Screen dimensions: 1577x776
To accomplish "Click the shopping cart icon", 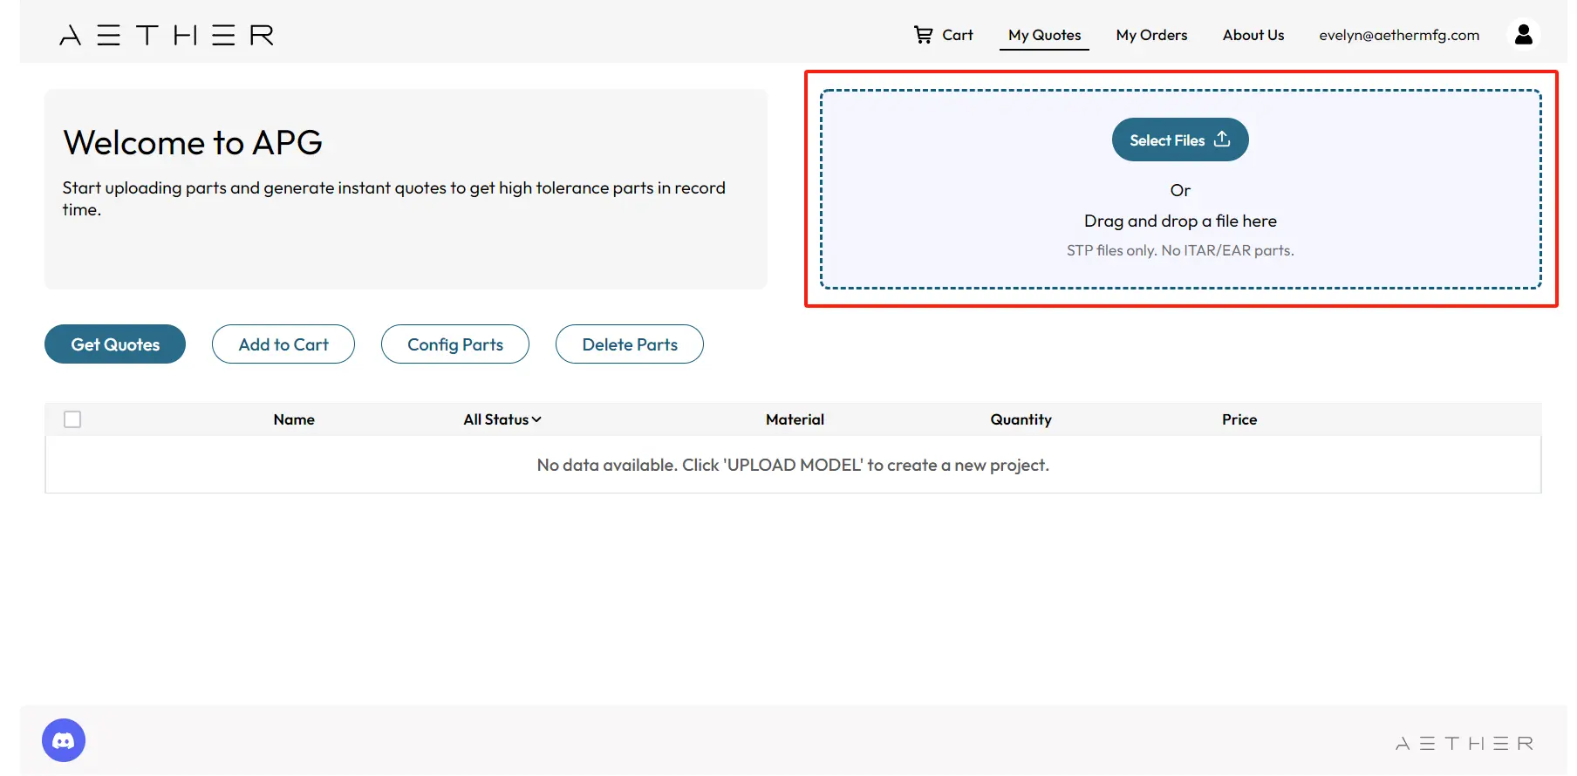I will (923, 35).
